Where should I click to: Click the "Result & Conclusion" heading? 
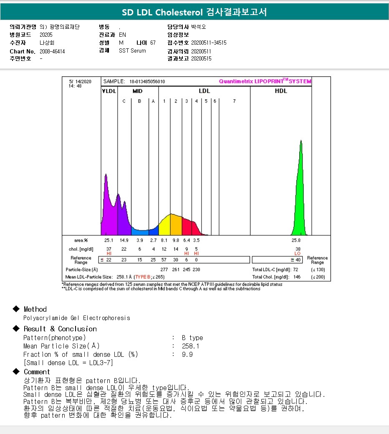point(60,329)
